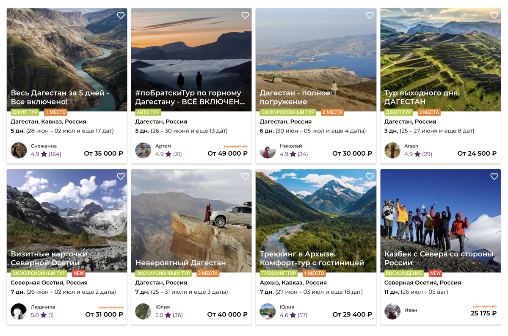The image size is (508, 336).
Task: Click guide Артем's profile avatar
Action: tap(143, 150)
